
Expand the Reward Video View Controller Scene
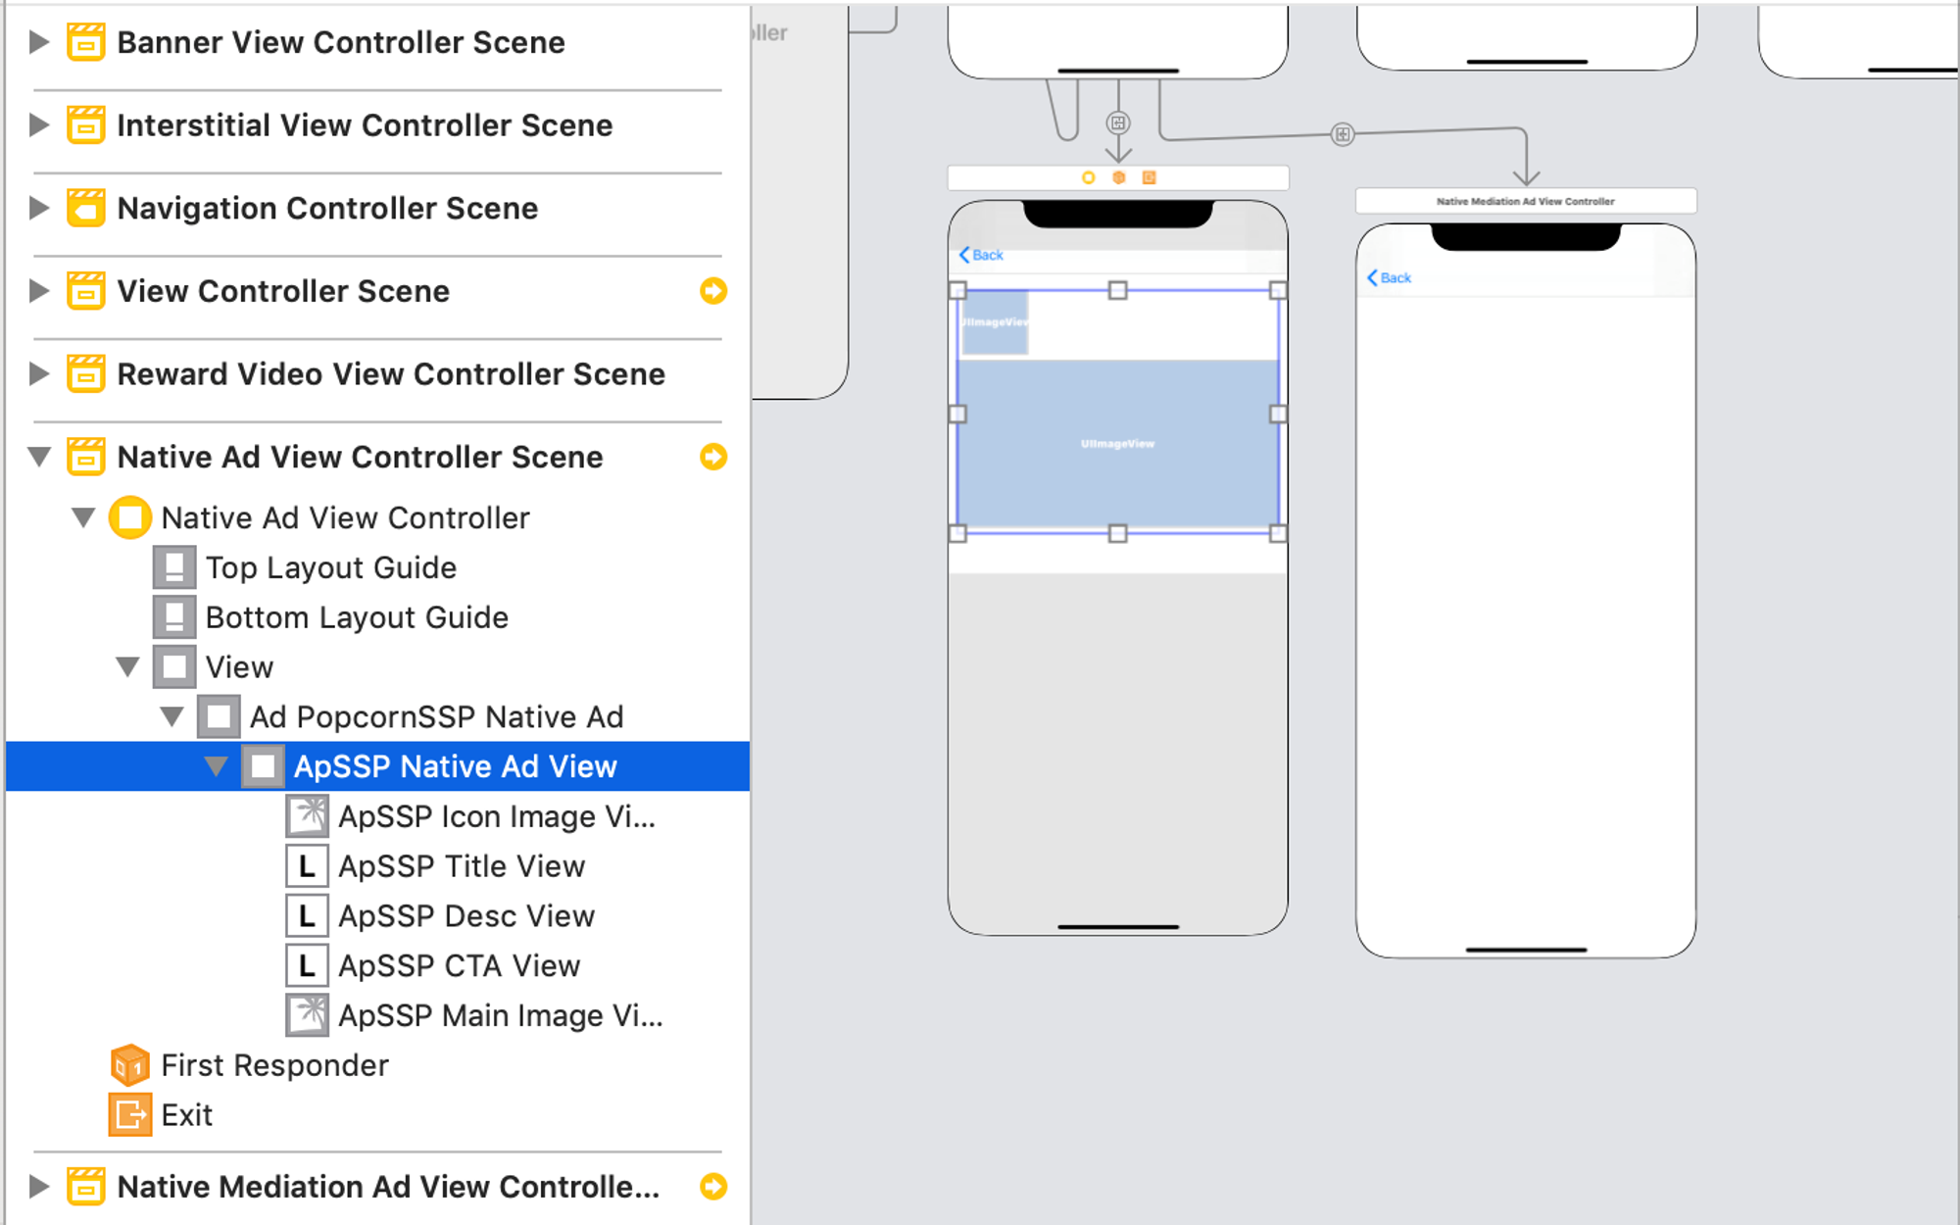39,374
